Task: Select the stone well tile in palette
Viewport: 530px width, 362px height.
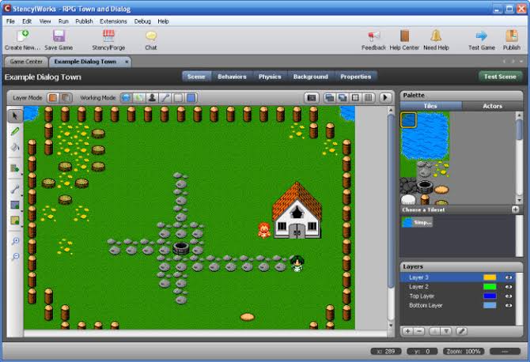Action: tap(425, 186)
